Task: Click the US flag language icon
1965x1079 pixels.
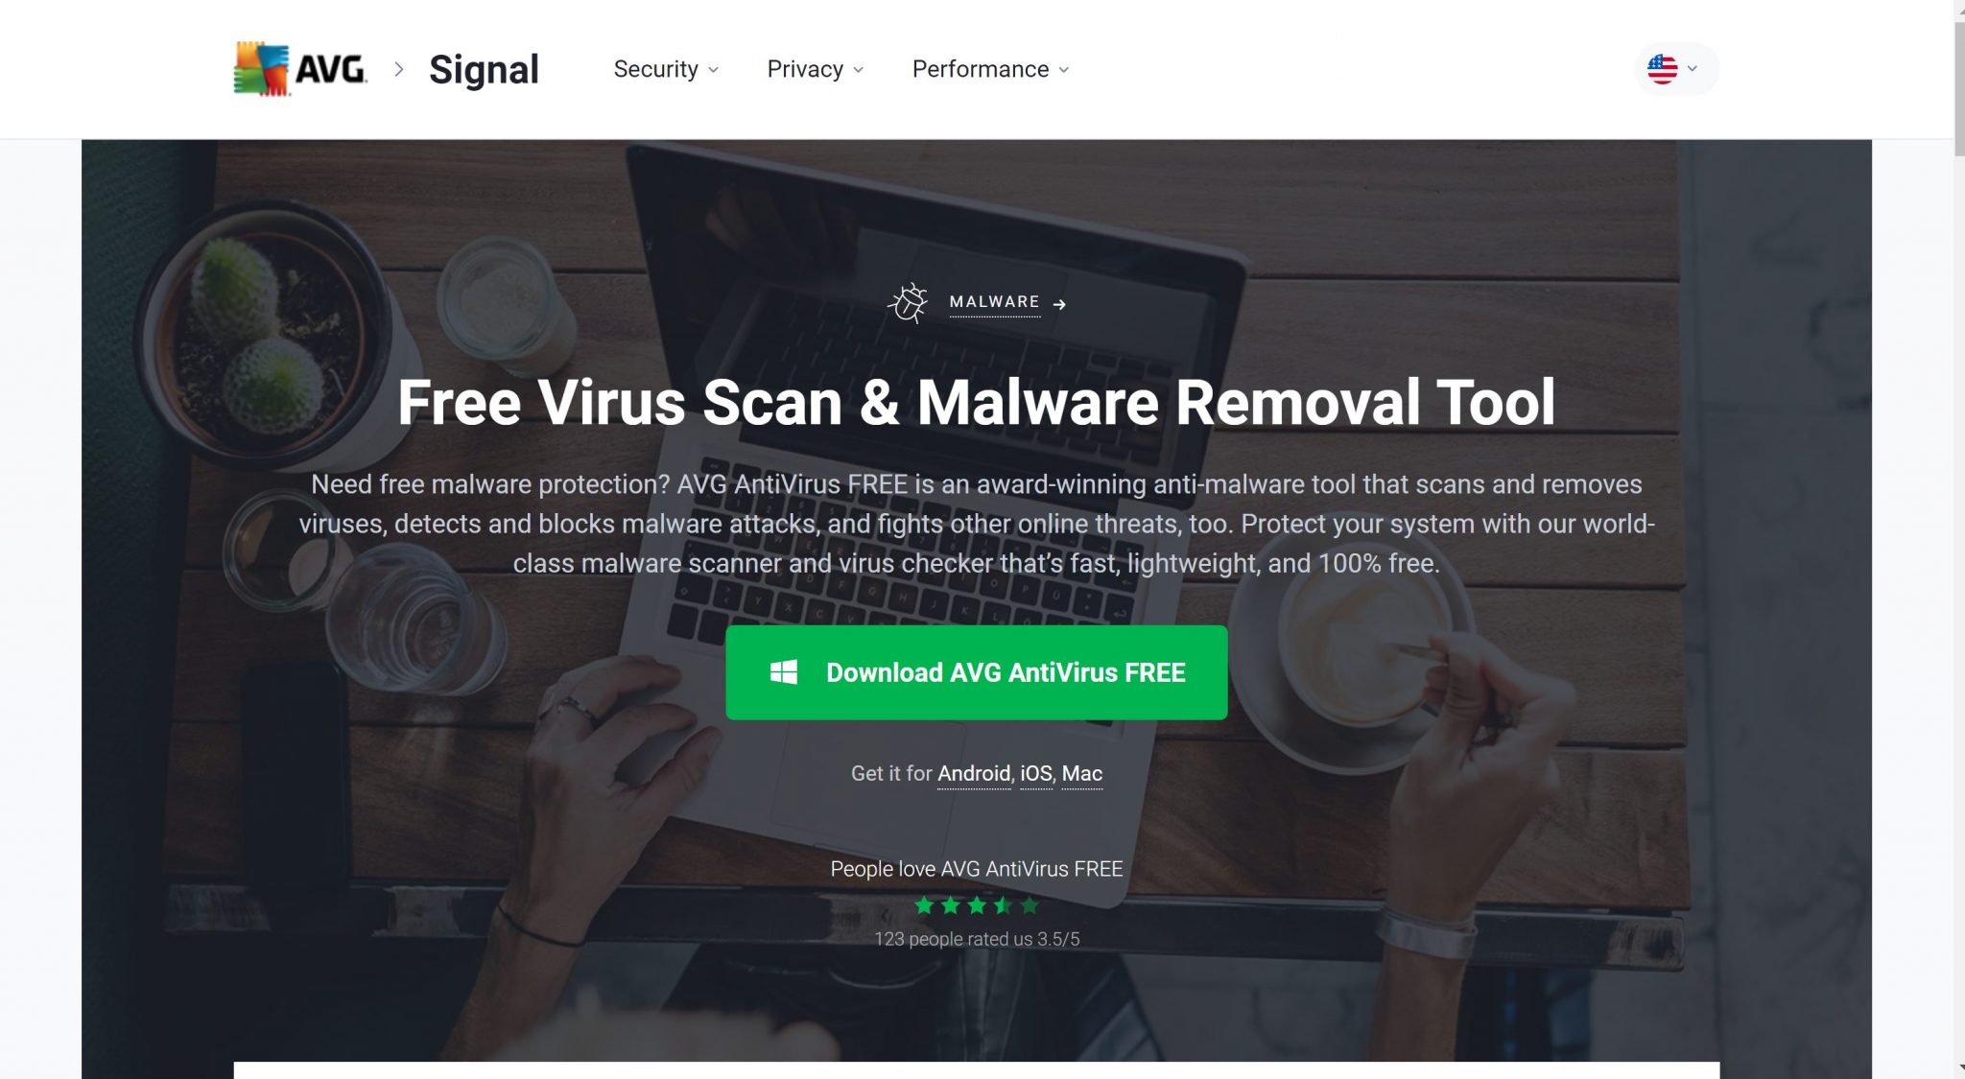Action: [x=1662, y=68]
